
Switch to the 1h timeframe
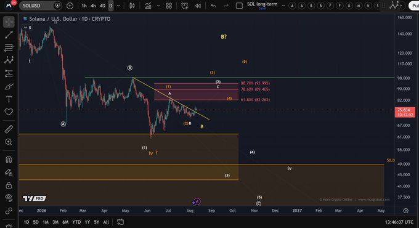click(x=84, y=6)
